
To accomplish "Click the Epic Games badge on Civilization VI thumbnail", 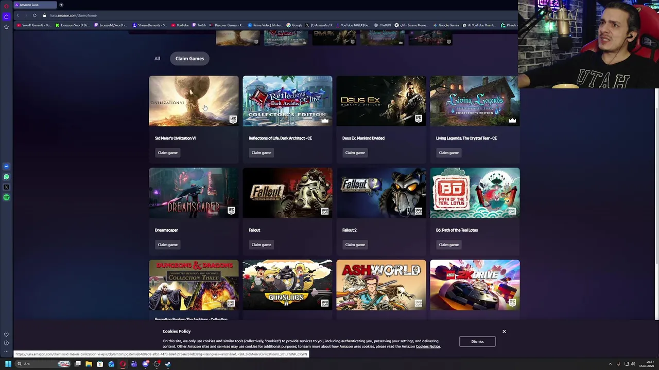I will pyautogui.click(x=233, y=119).
